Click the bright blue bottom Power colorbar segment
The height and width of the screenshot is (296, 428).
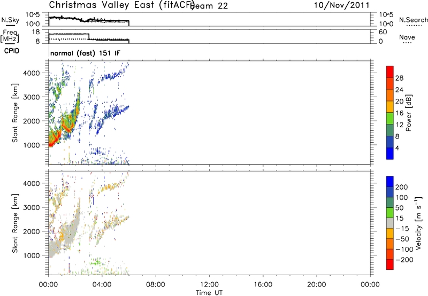click(390, 153)
